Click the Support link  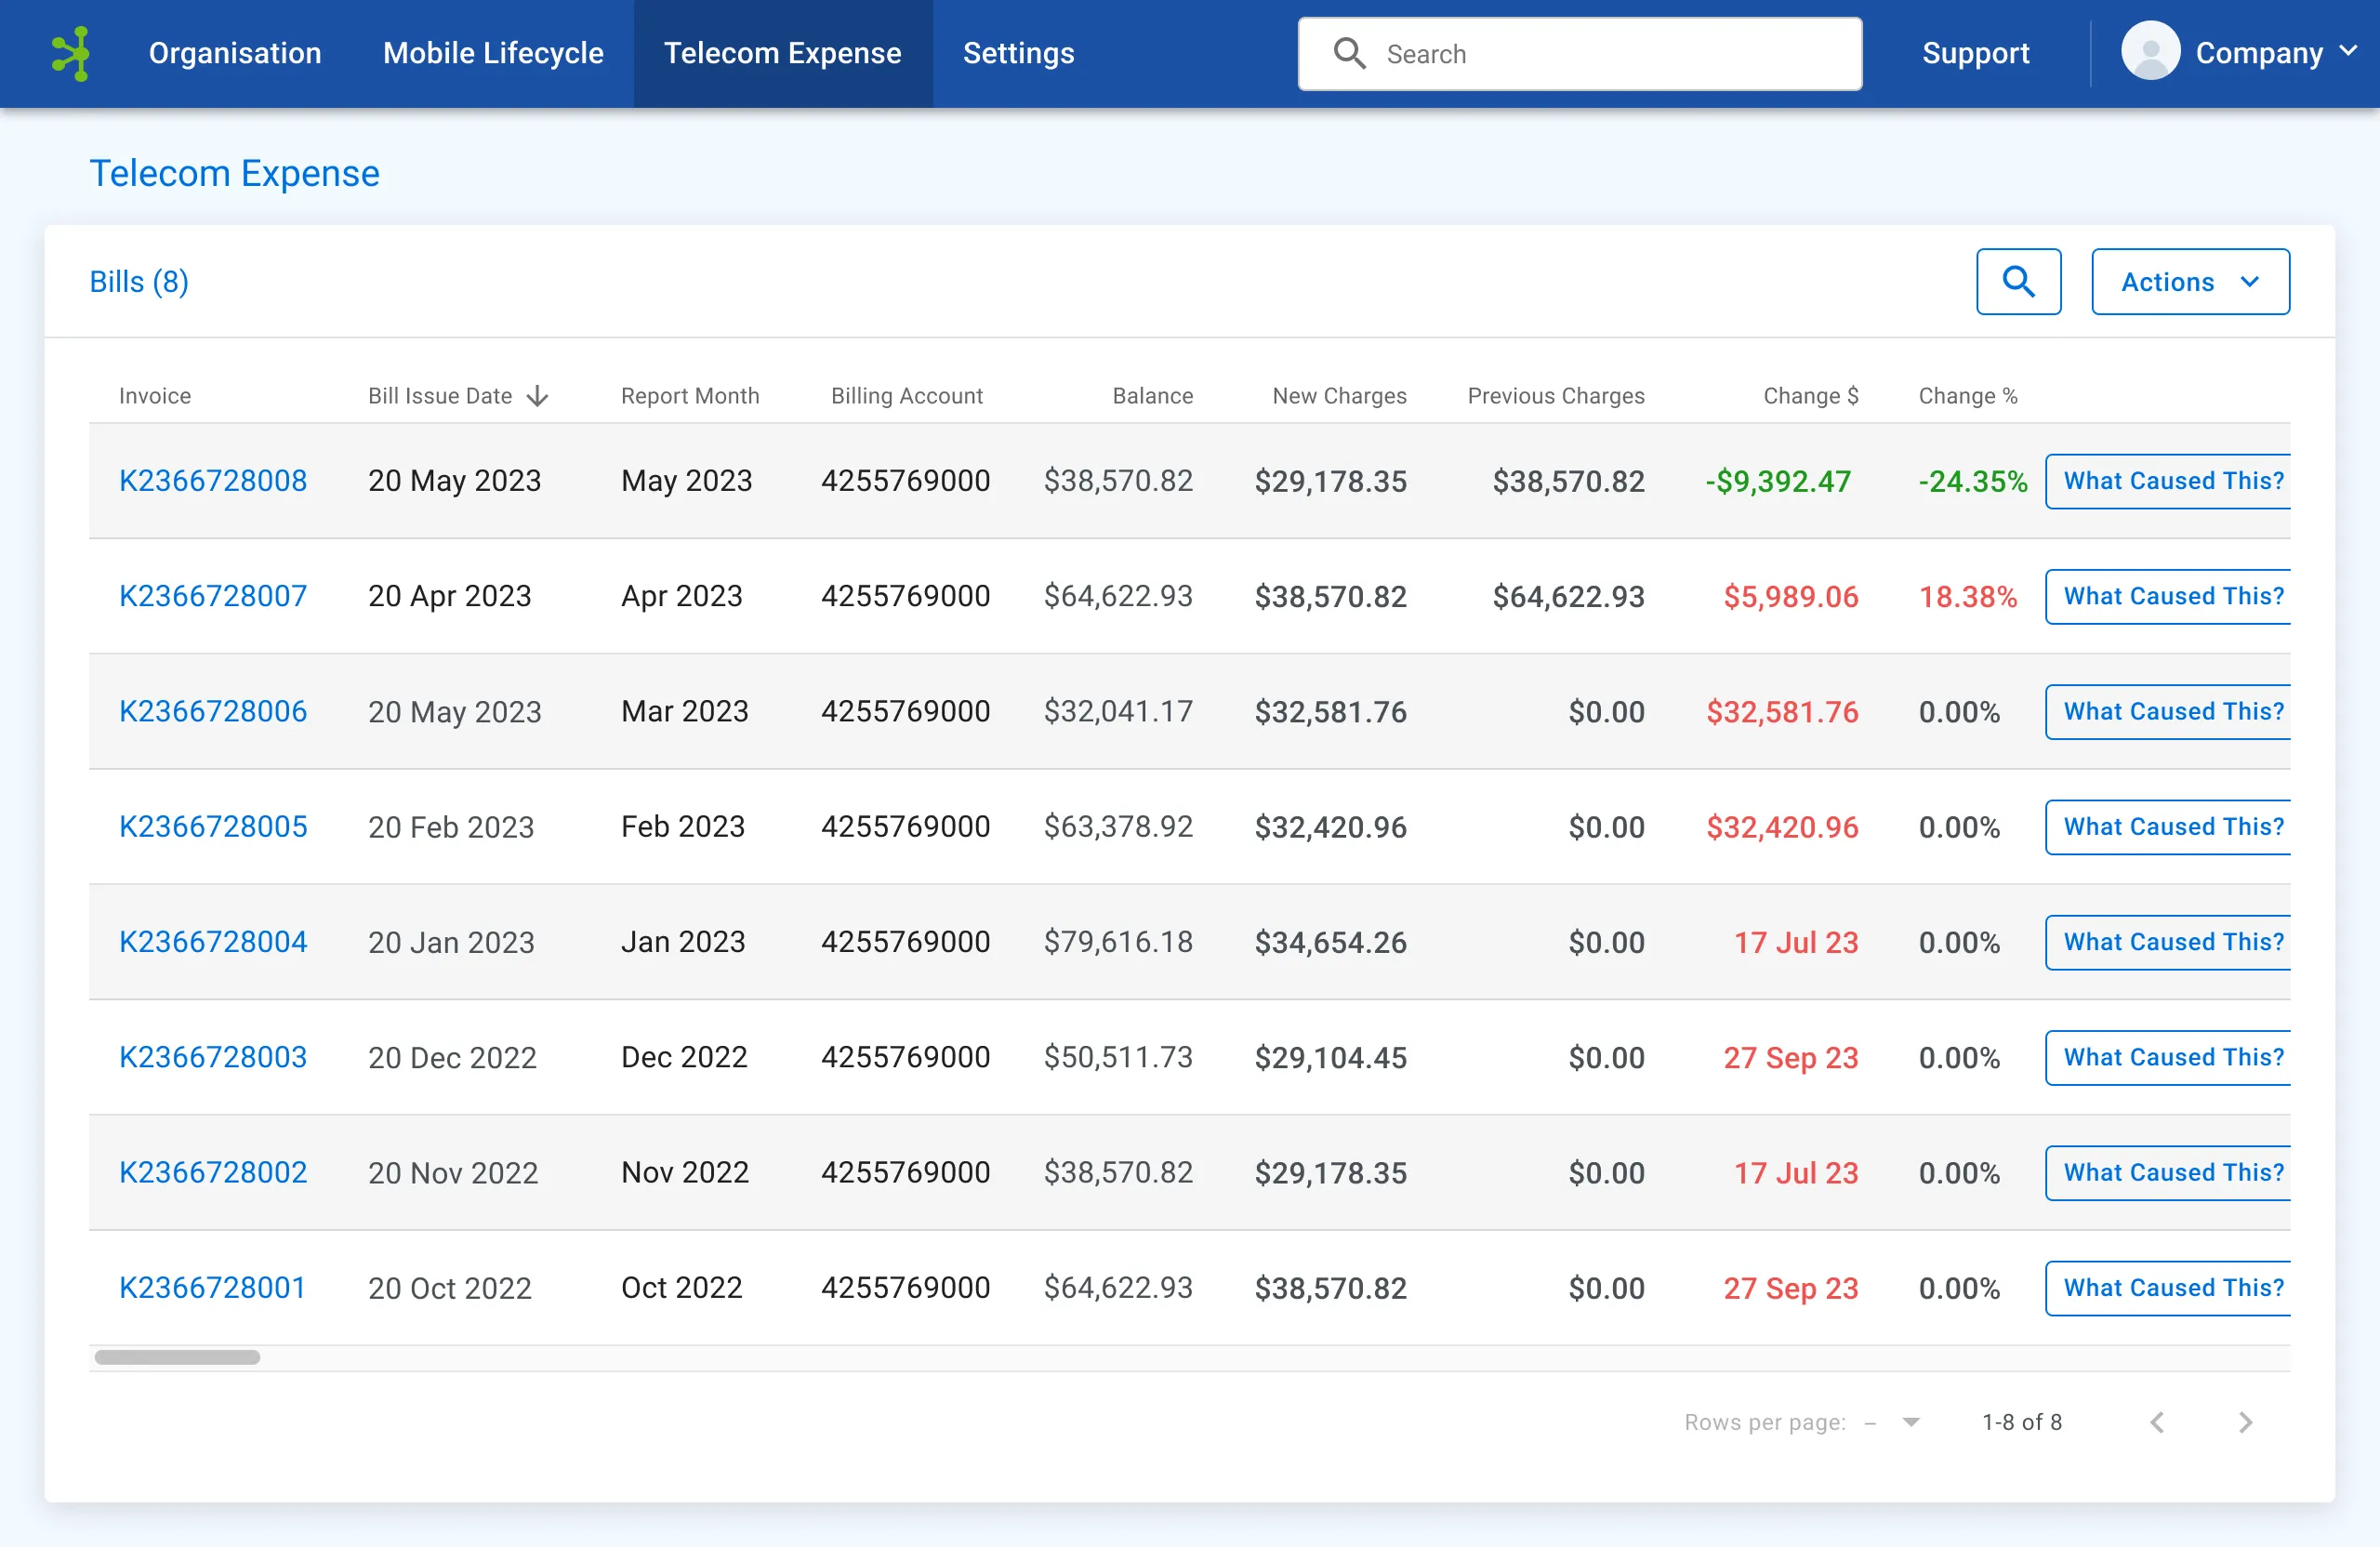click(x=1976, y=53)
